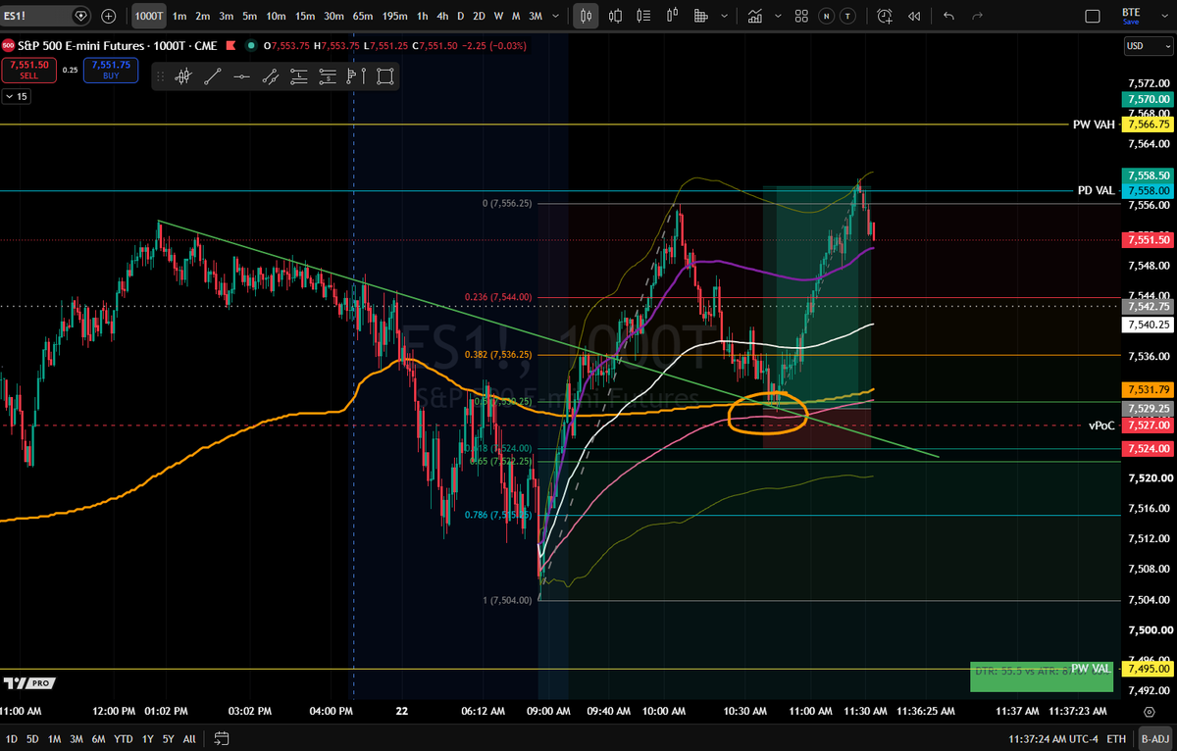Redo the chart action
This screenshot has width=1177, height=751.
[977, 16]
